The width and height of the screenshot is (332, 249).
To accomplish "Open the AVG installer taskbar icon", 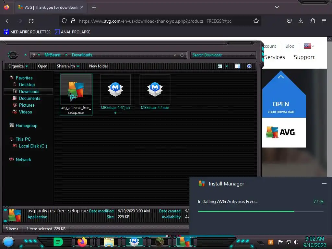I will point(185,242).
